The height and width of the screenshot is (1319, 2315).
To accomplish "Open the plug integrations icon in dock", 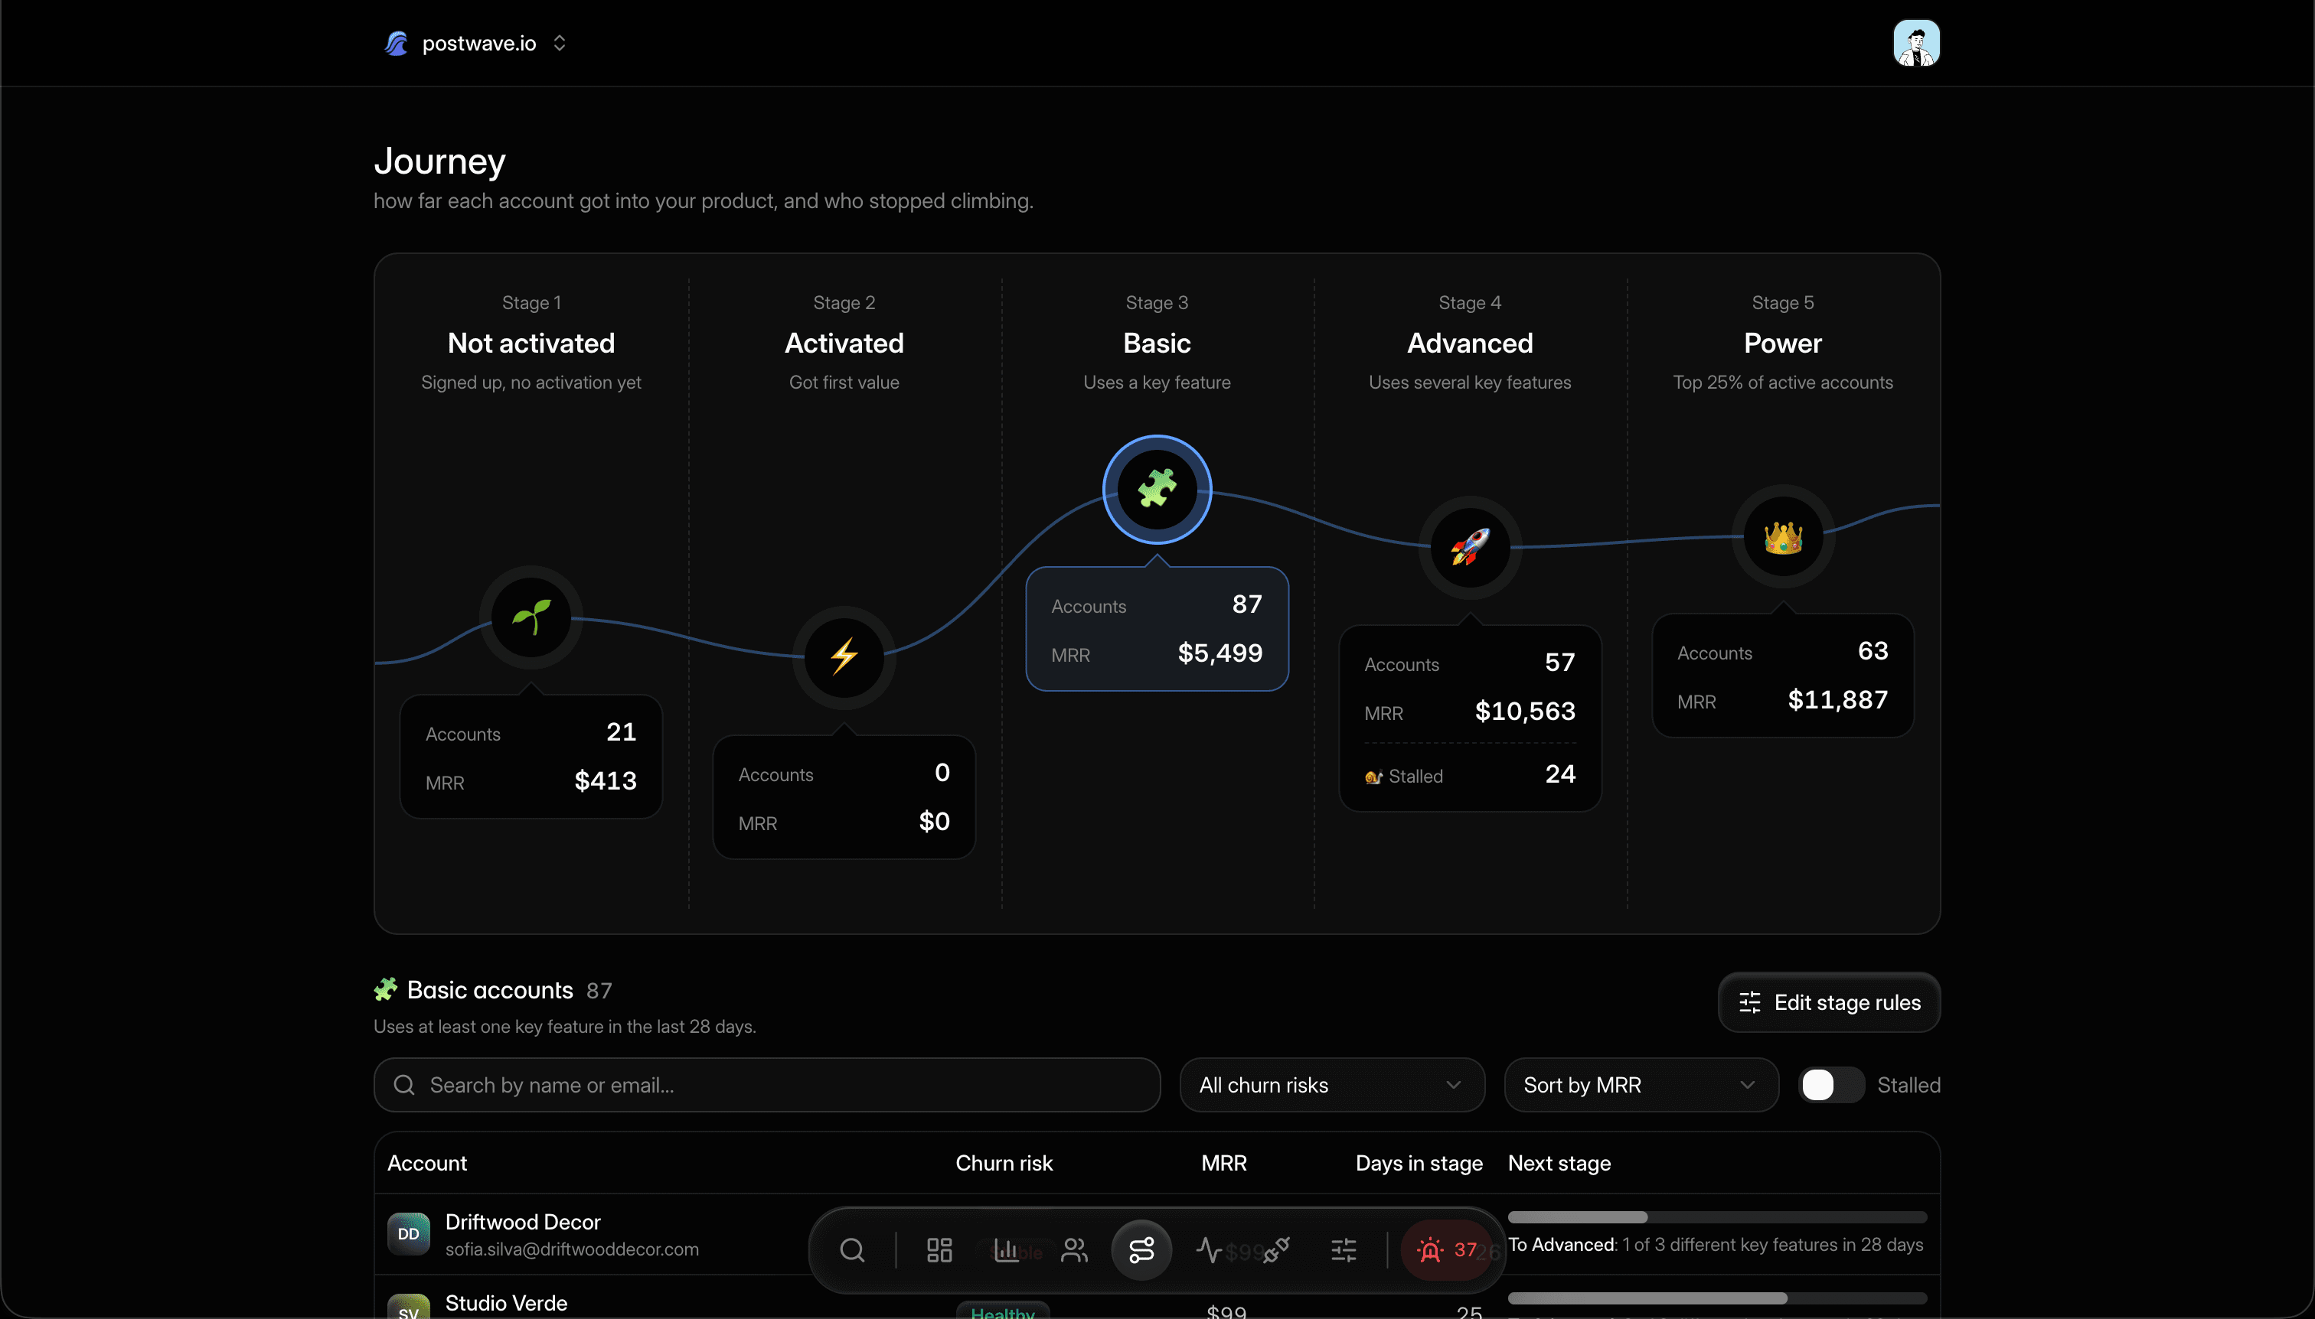I will point(1276,1250).
